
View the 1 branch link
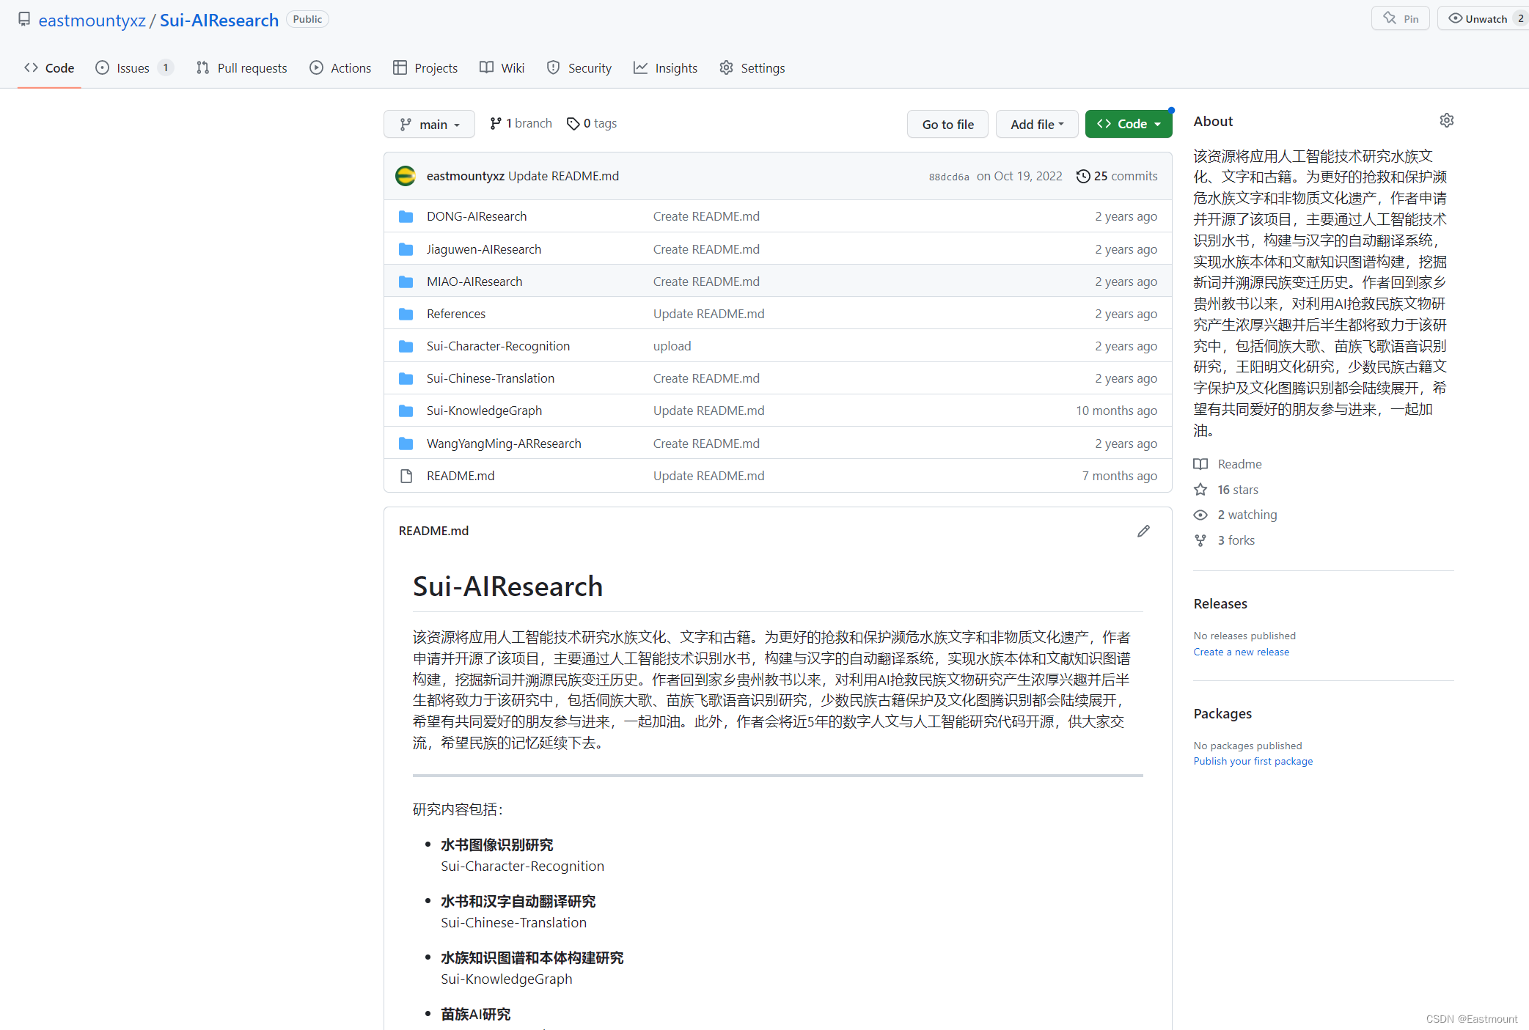coord(521,123)
